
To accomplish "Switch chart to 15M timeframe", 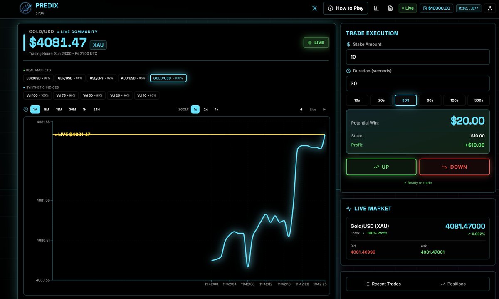I will (59, 110).
